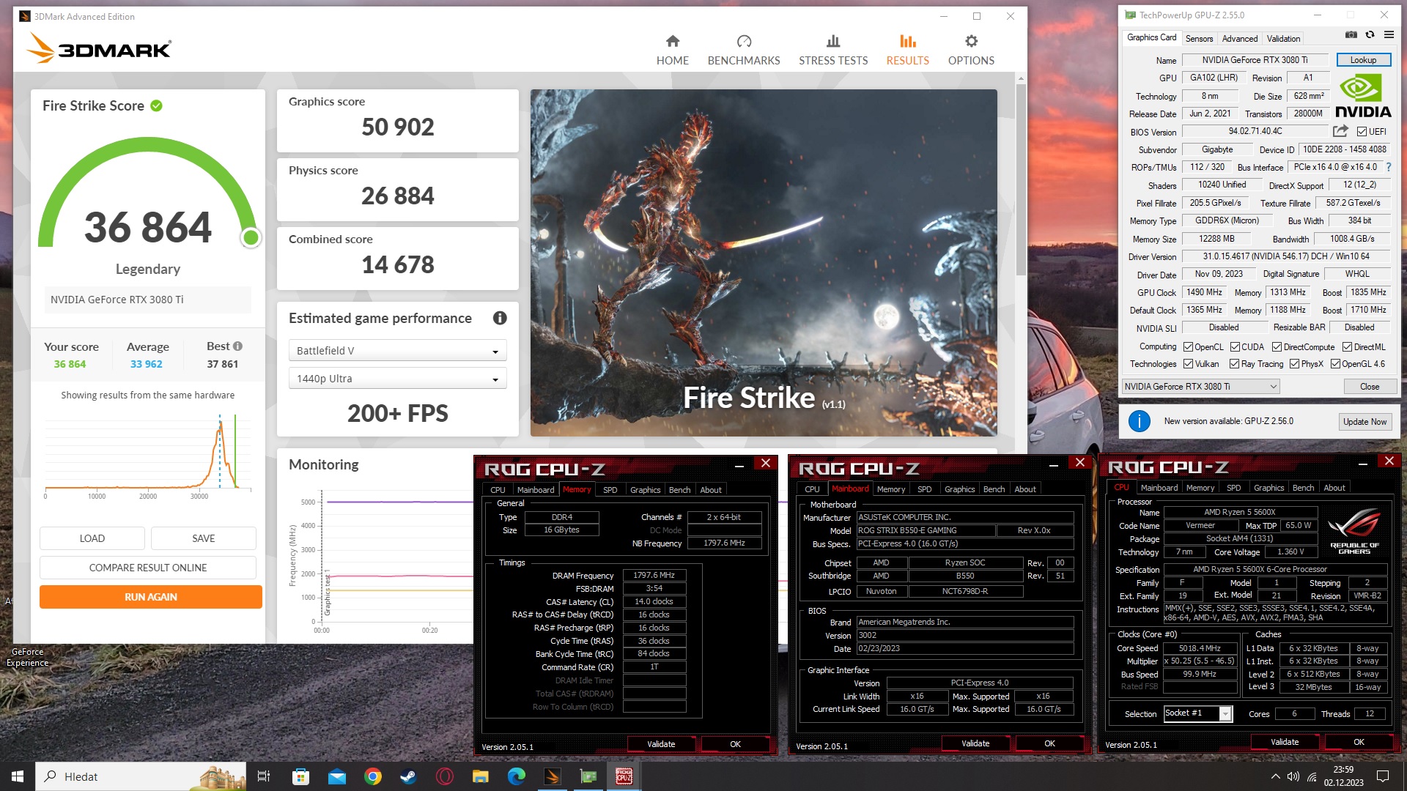Open Steam from the taskbar
Screen dimensions: 1407x791
408,776
